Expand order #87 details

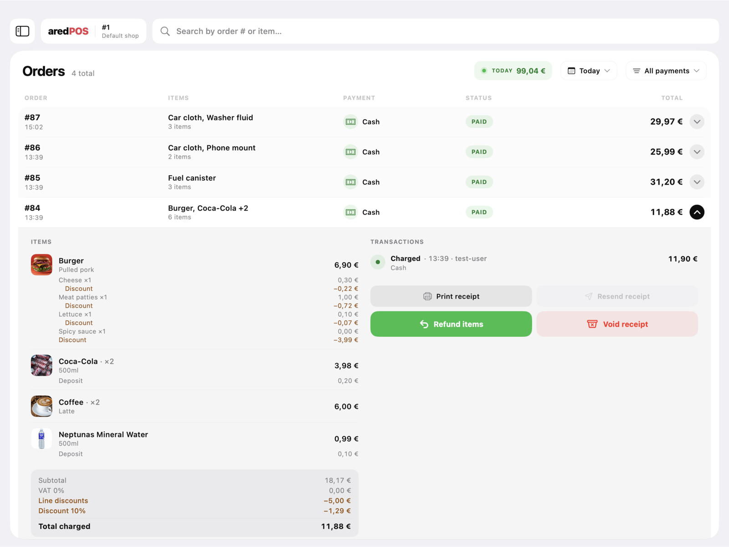tap(697, 122)
